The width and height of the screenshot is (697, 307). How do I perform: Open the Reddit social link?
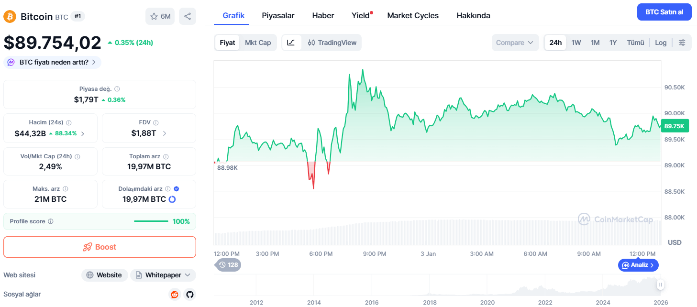[x=175, y=295]
